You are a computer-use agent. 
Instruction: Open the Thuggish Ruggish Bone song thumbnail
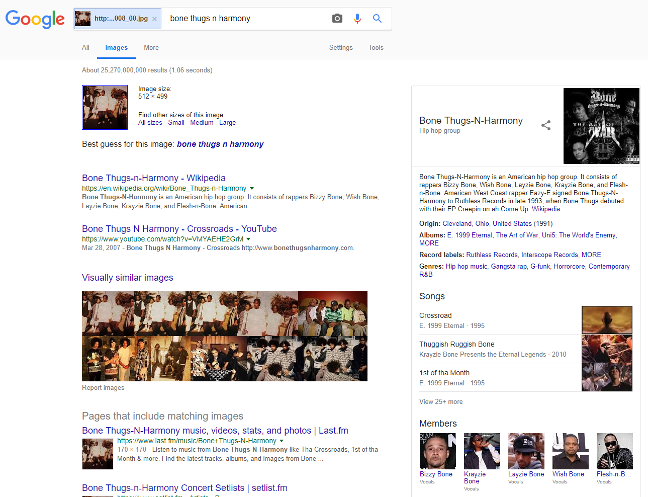tap(607, 349)
